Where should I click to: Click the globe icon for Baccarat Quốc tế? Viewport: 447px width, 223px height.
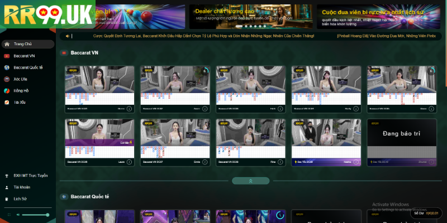(x=6, y=67)
